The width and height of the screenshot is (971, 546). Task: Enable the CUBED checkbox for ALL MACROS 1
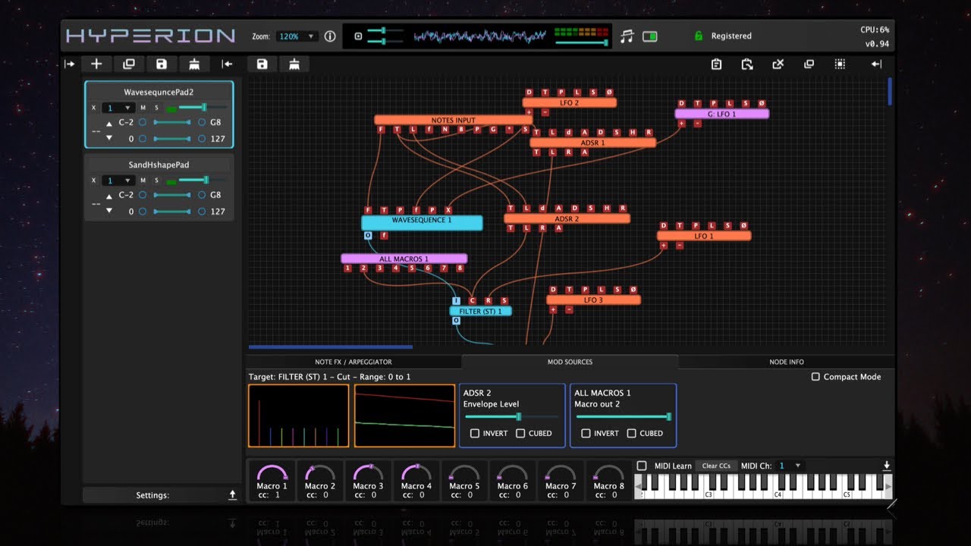[x=631, y=433]
